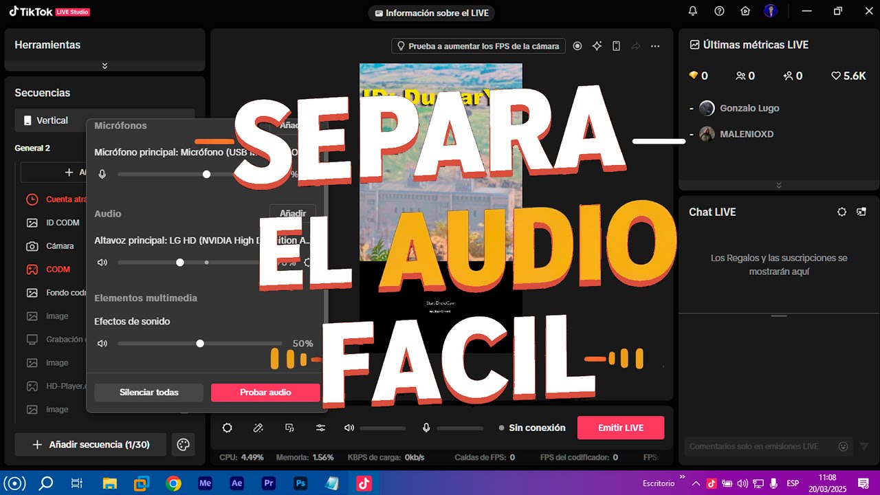
Task: Click Probar audio button
Action: click(265, 393)
